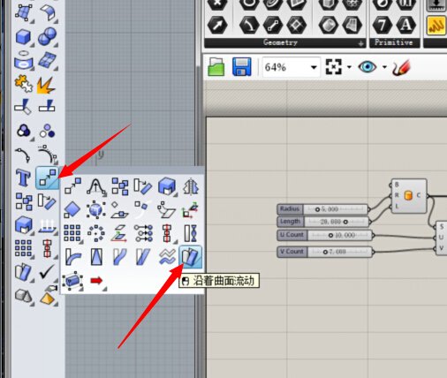Image resolution: width=447 pixels, height=378 pixels.
Task: Open the 64% zoom dropdown
Action: point(314,67)
